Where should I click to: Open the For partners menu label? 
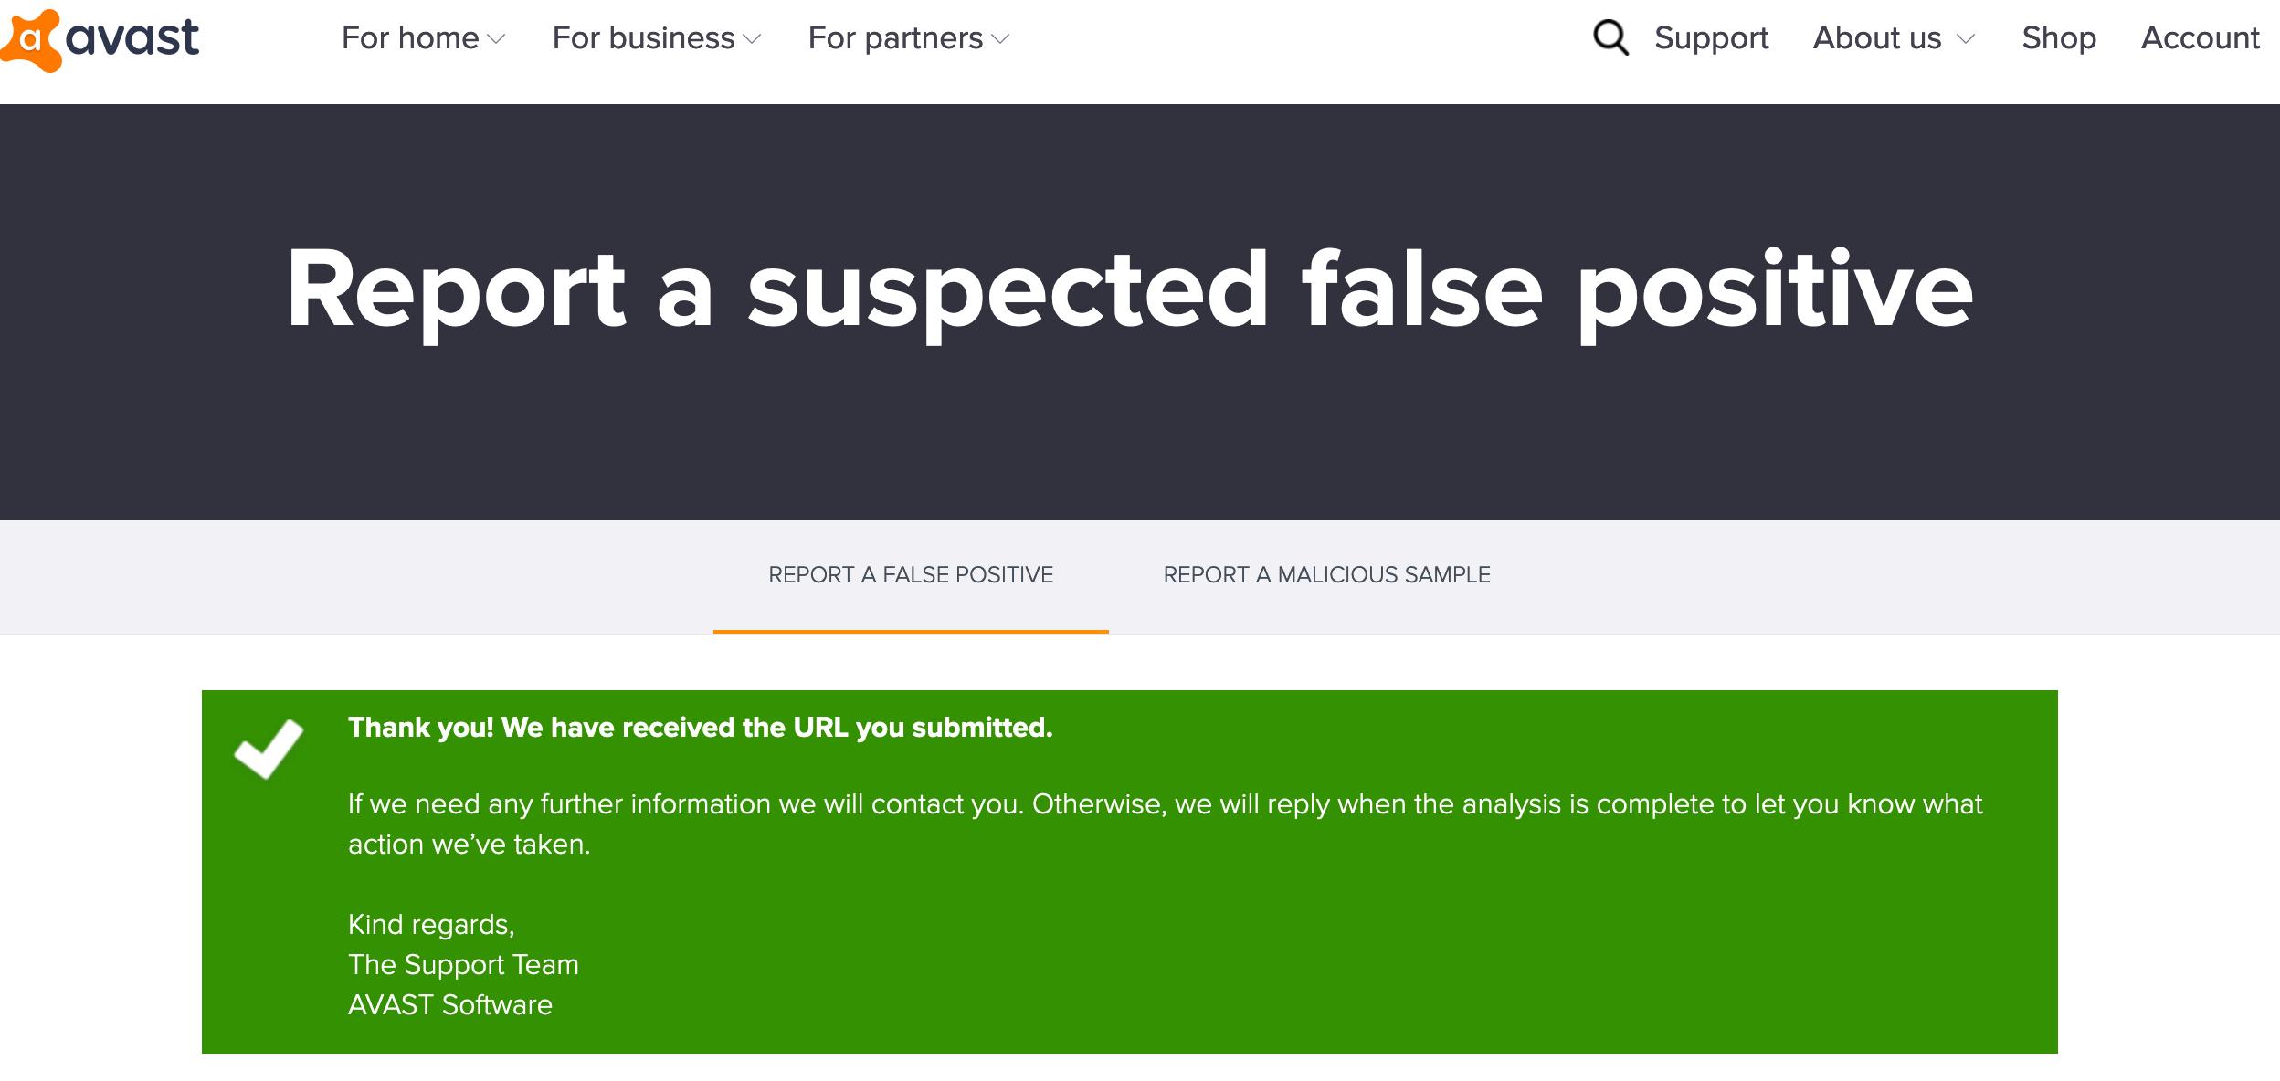tap(895, 38)
